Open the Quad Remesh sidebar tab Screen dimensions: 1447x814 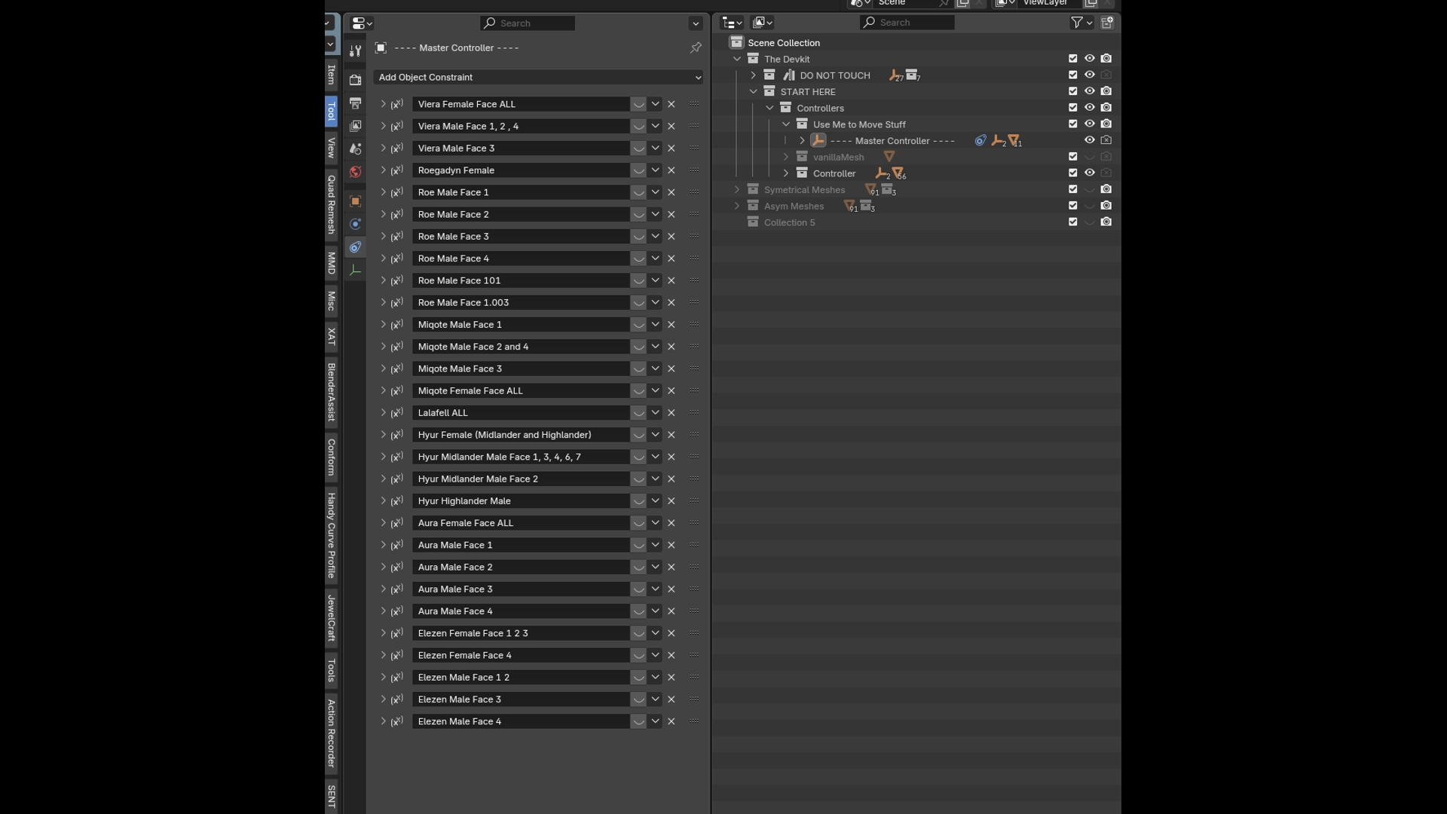(x=331, y=204)
